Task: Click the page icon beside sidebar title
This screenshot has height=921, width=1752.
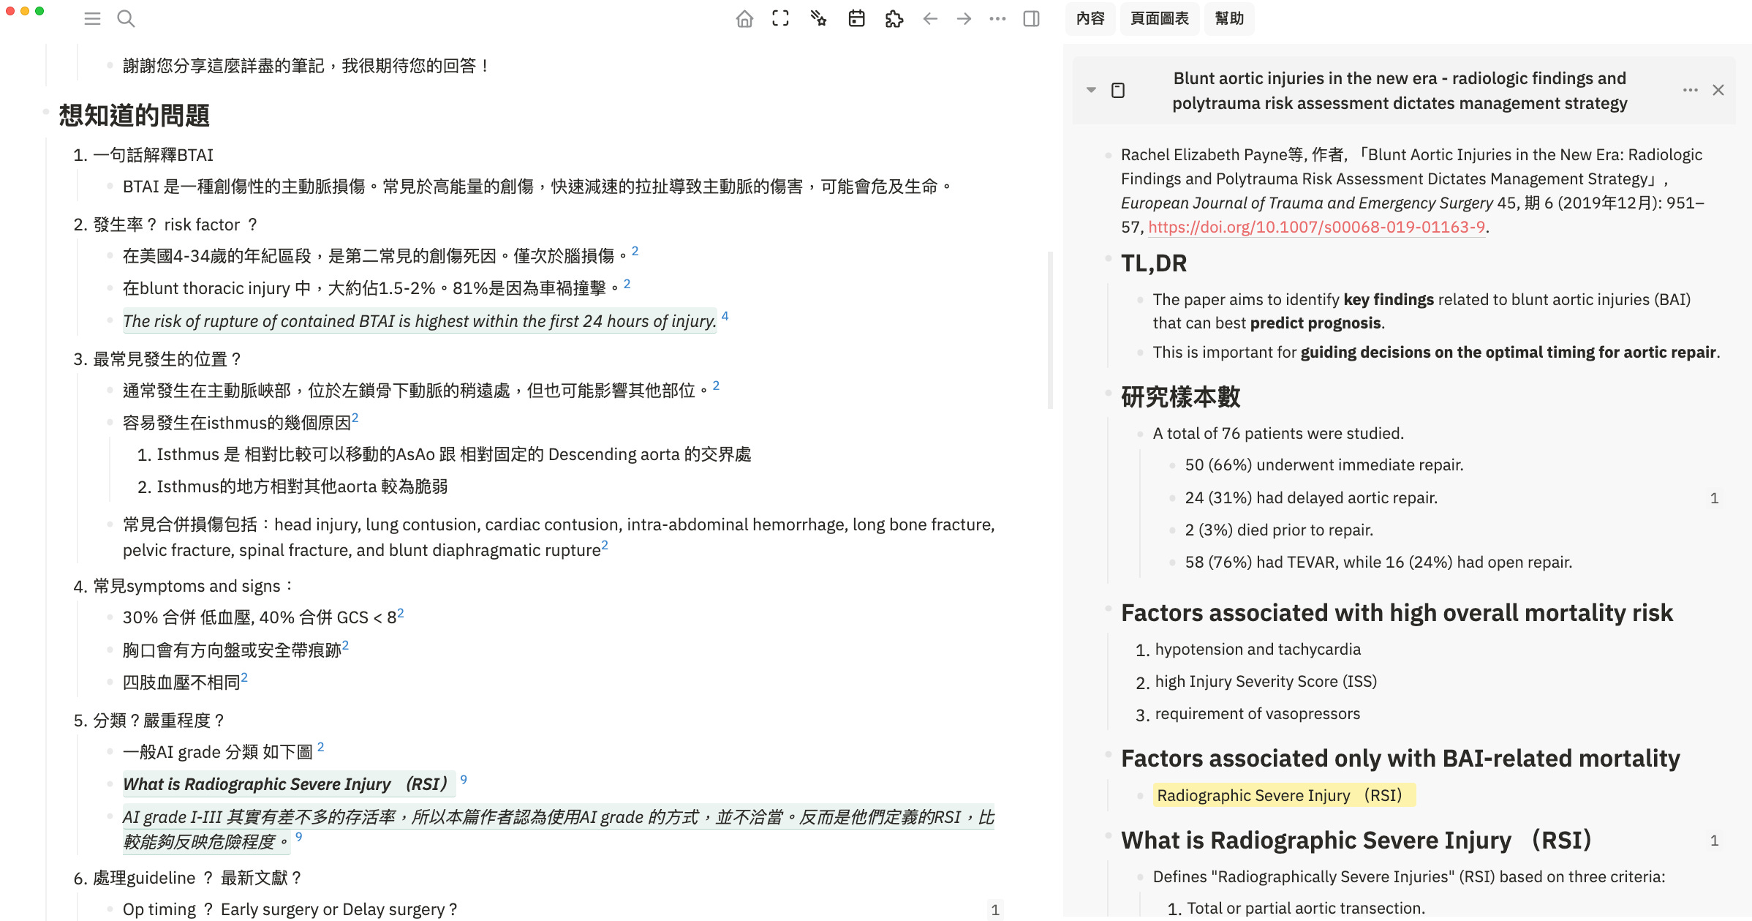Action: pyautogui.click(x=1118, y=90)
